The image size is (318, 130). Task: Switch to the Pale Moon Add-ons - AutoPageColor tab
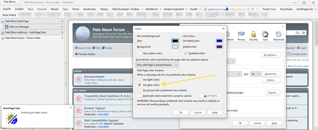32,32
